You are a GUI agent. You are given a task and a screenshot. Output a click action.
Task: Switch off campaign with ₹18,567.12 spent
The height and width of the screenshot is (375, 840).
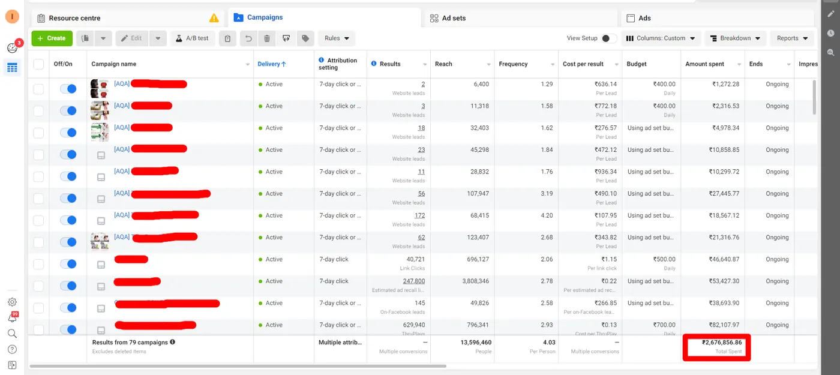(x=68, y=220)
